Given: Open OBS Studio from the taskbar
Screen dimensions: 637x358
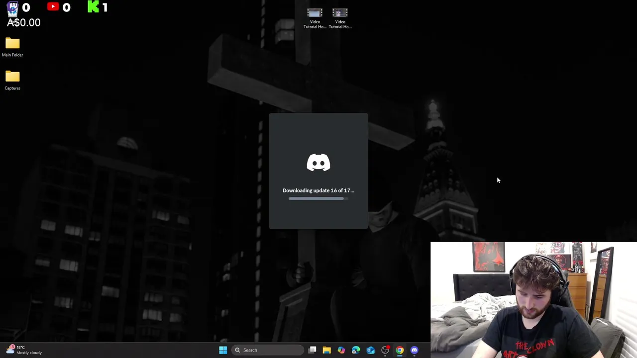Looking at the screenshot, I should pyautogui.click(x=385, y=350).
